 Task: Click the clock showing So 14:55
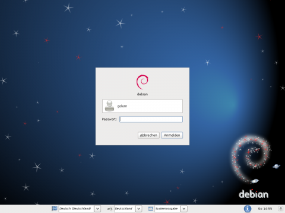265,209
